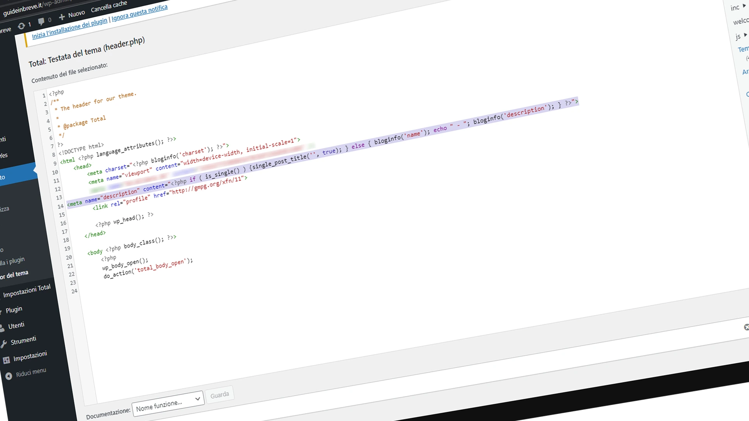Click the meta charset code line
This screenshot has height=421, width=749.
[158, 160]
